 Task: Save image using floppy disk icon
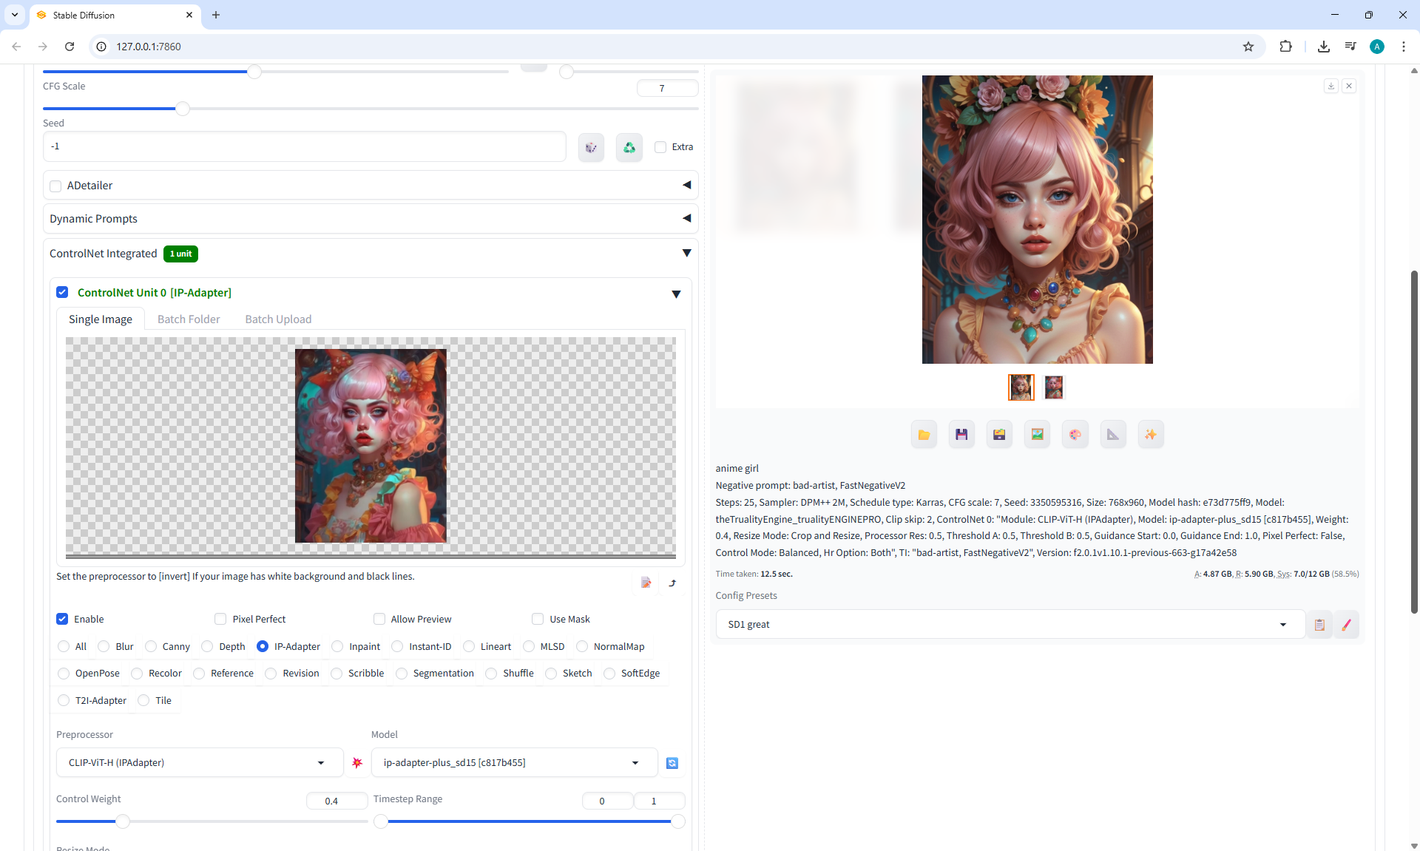point(961,435)
